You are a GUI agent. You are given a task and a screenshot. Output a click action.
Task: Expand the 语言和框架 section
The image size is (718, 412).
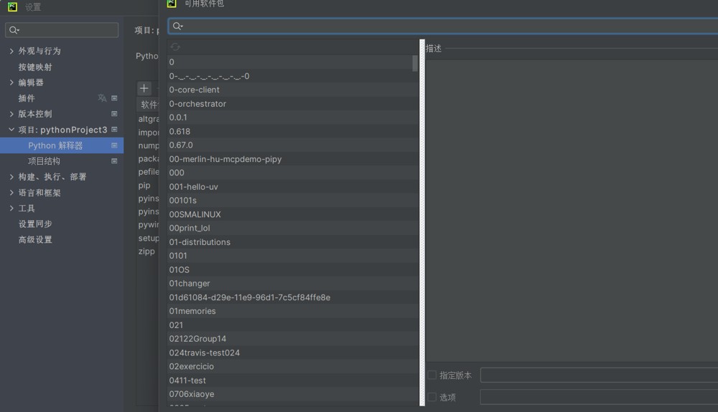tap(11, 193)
